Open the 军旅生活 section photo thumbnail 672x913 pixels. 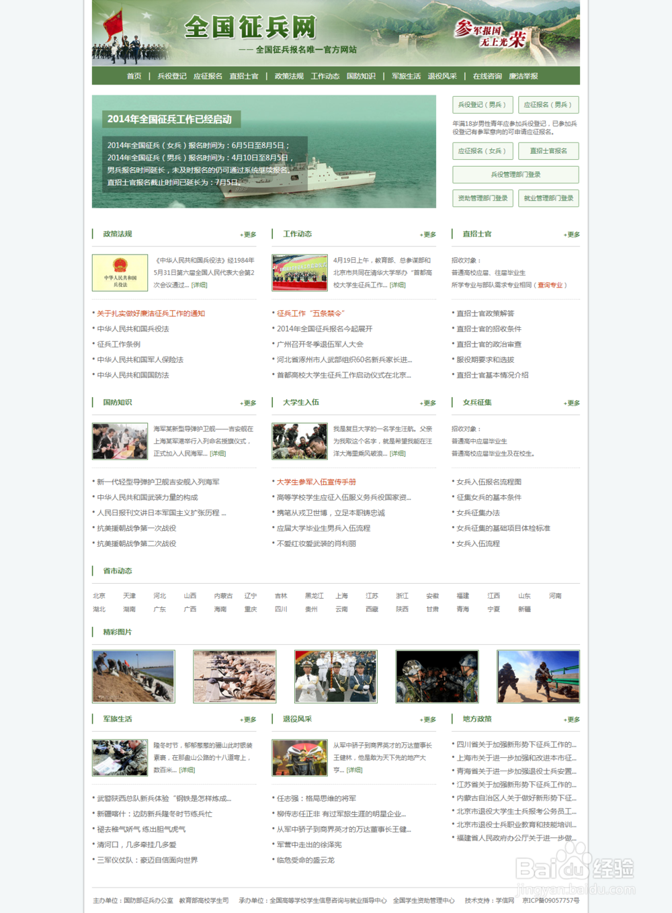[120, 758]
